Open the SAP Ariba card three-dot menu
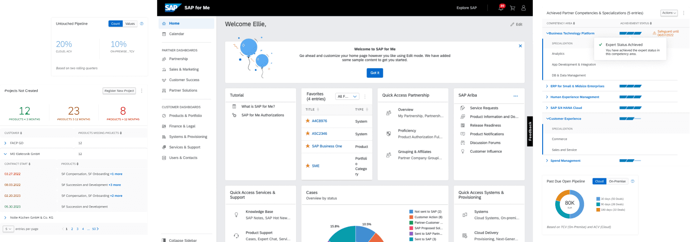The width and height of the screenshot is (690, 242). pyautogui.click(x=516, y=96)
